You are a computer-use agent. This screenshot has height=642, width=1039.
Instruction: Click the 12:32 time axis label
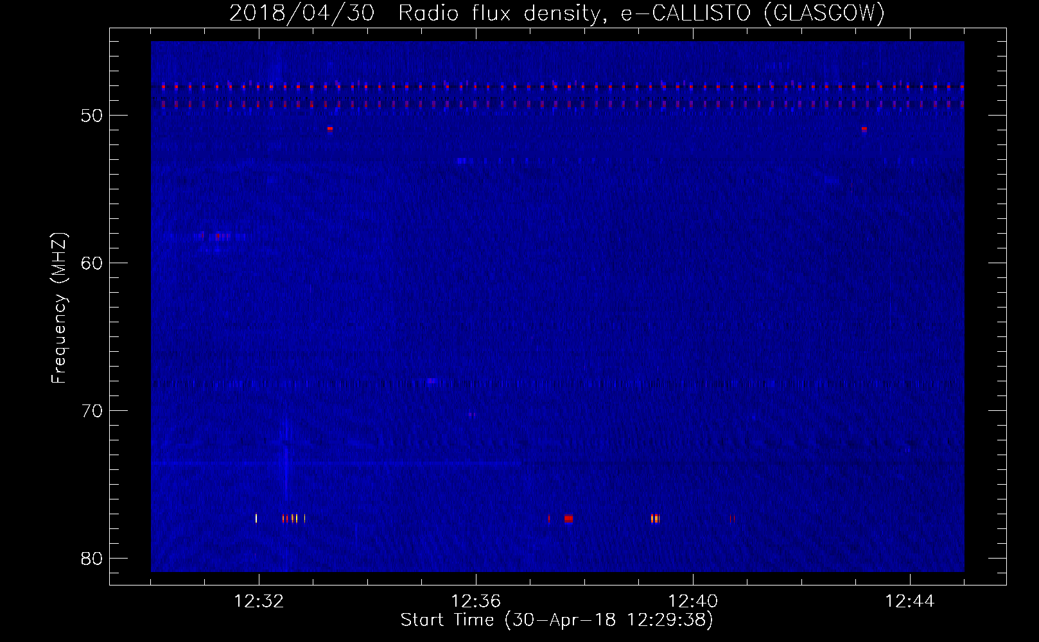[259, 602]
